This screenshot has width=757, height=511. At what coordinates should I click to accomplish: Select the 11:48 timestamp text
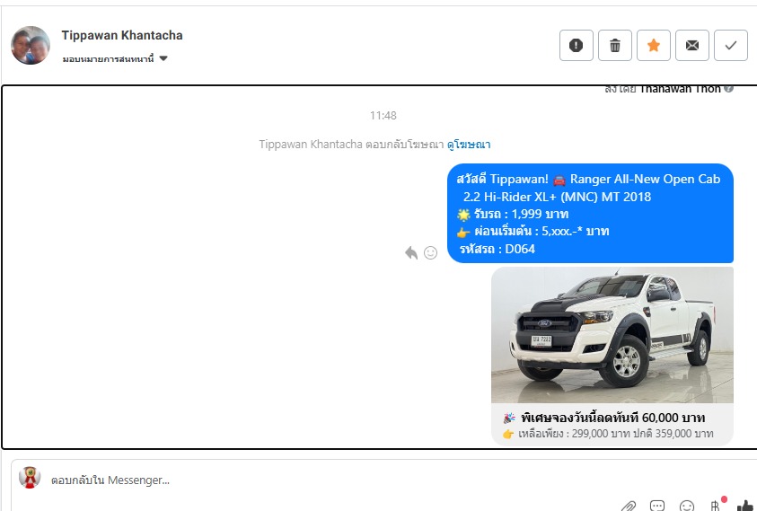pos(383,116)
